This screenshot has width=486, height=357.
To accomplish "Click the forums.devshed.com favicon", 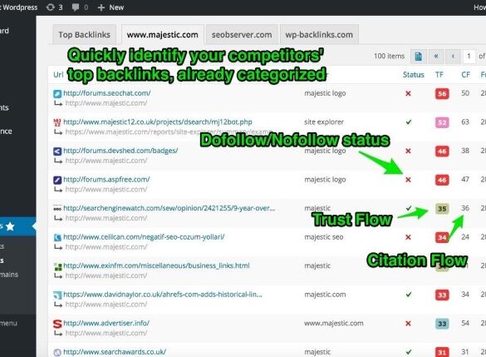I will click(57, 151).
